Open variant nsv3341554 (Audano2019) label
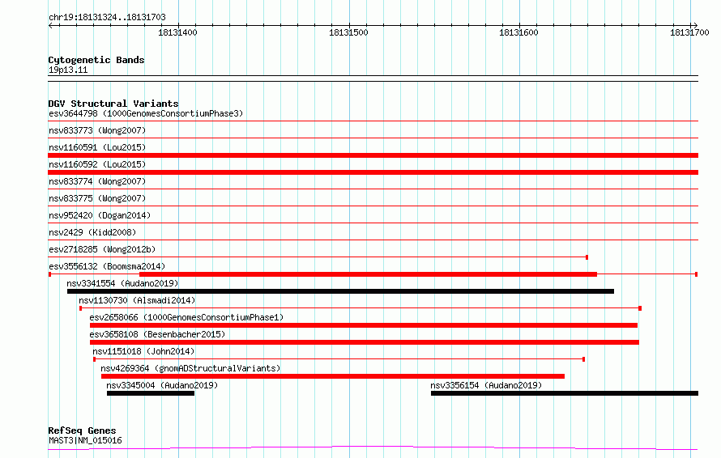This screenshot has height=458, width=721. [122, 283]
